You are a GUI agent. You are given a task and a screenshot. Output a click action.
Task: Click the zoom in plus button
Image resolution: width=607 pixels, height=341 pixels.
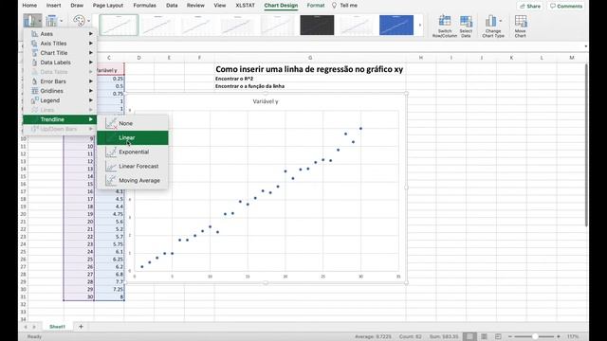point(559,336)
